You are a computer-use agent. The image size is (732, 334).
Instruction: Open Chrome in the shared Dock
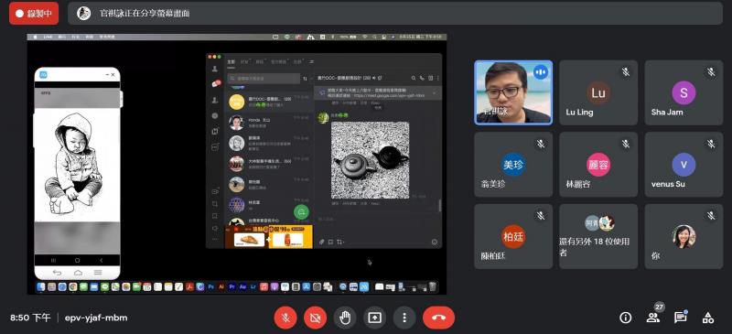coord(73,286)
